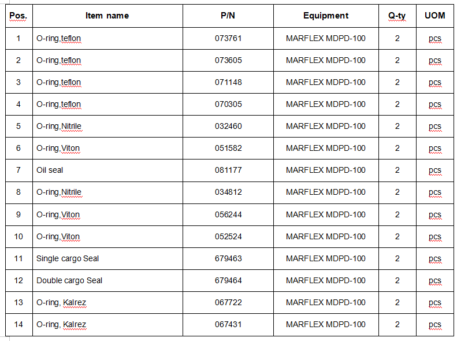The height and width of the screenshot is (341, 457).
Task: Click part number 052524
Action: click(228, 236)
